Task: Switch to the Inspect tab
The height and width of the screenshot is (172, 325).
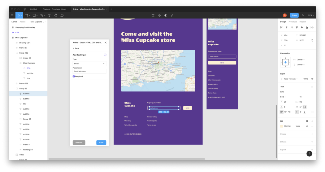Action: (302, 22)
